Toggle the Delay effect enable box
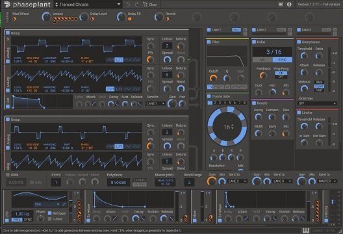Image resolution: width=343 pixels, height=234 pixels. coord(254,42)
